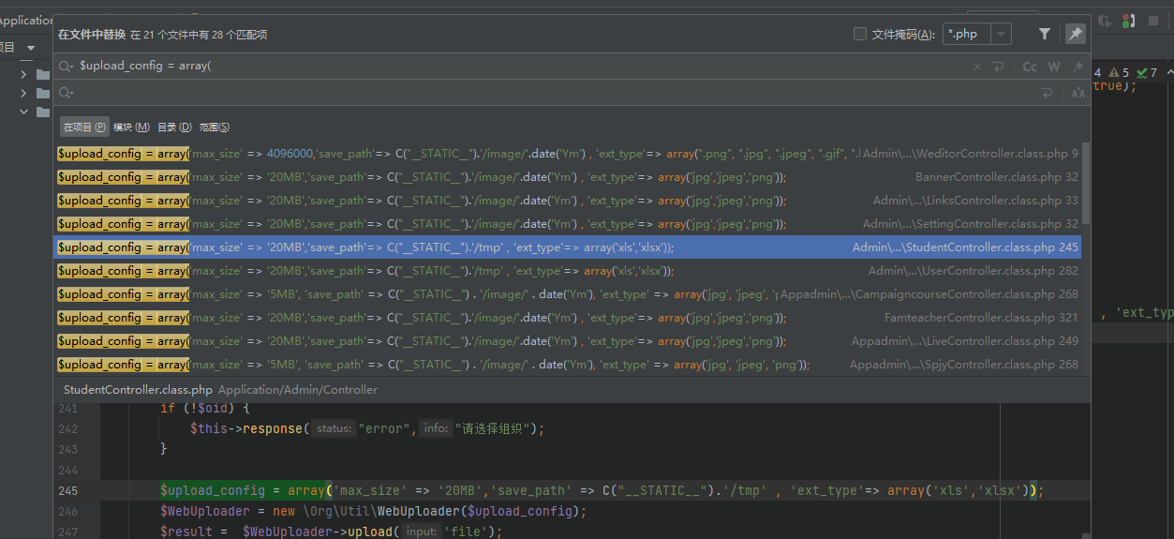Click line number 242 in the preview gutter
Viewport: 1174px width, 539px height.
[67, 428]
